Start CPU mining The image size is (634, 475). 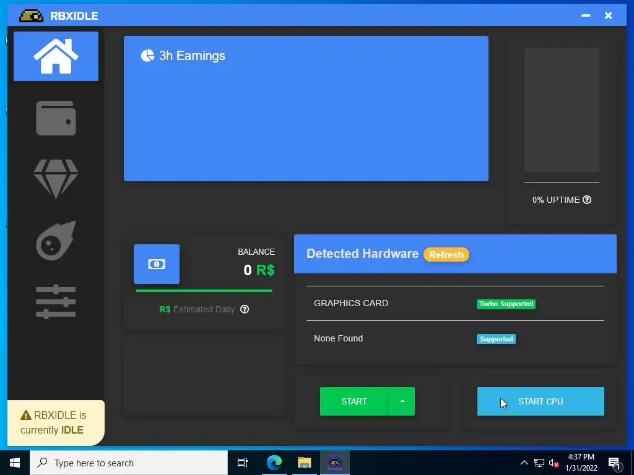(541, 401)
